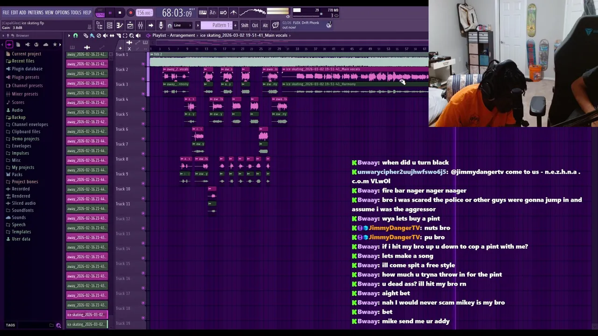Click the stop transport button
Viewport: 598px width, 336px height.
120,13
